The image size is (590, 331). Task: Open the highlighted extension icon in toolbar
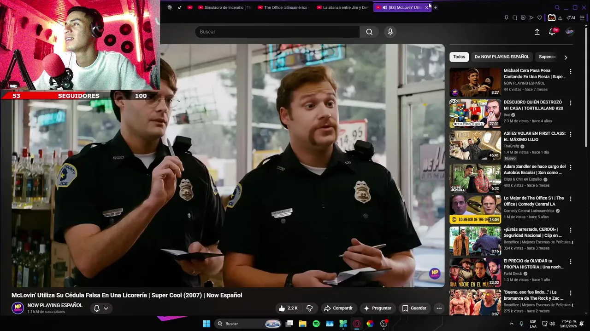point(551,18)
